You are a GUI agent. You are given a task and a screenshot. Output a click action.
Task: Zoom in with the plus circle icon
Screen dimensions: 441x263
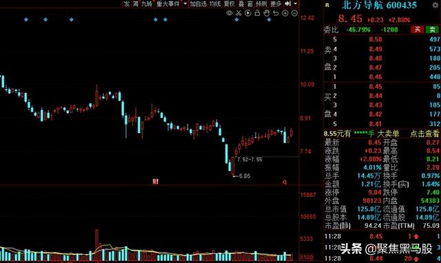click(285, 13)
